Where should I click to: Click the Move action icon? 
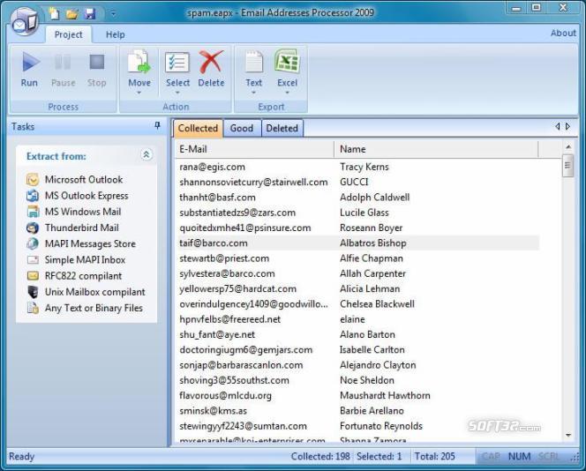coord(139,62)
